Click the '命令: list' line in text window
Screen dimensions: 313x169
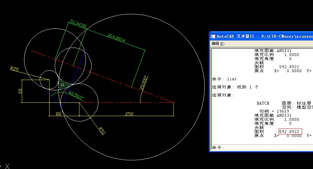point(224,79)
